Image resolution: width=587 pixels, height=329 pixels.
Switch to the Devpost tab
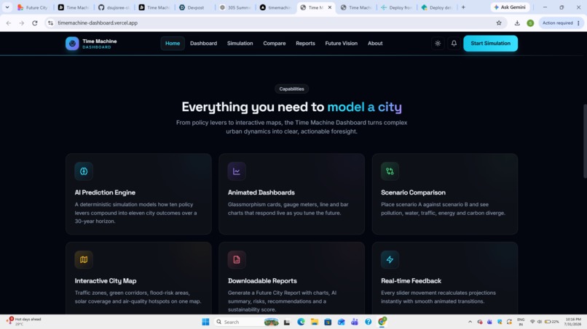195,7
